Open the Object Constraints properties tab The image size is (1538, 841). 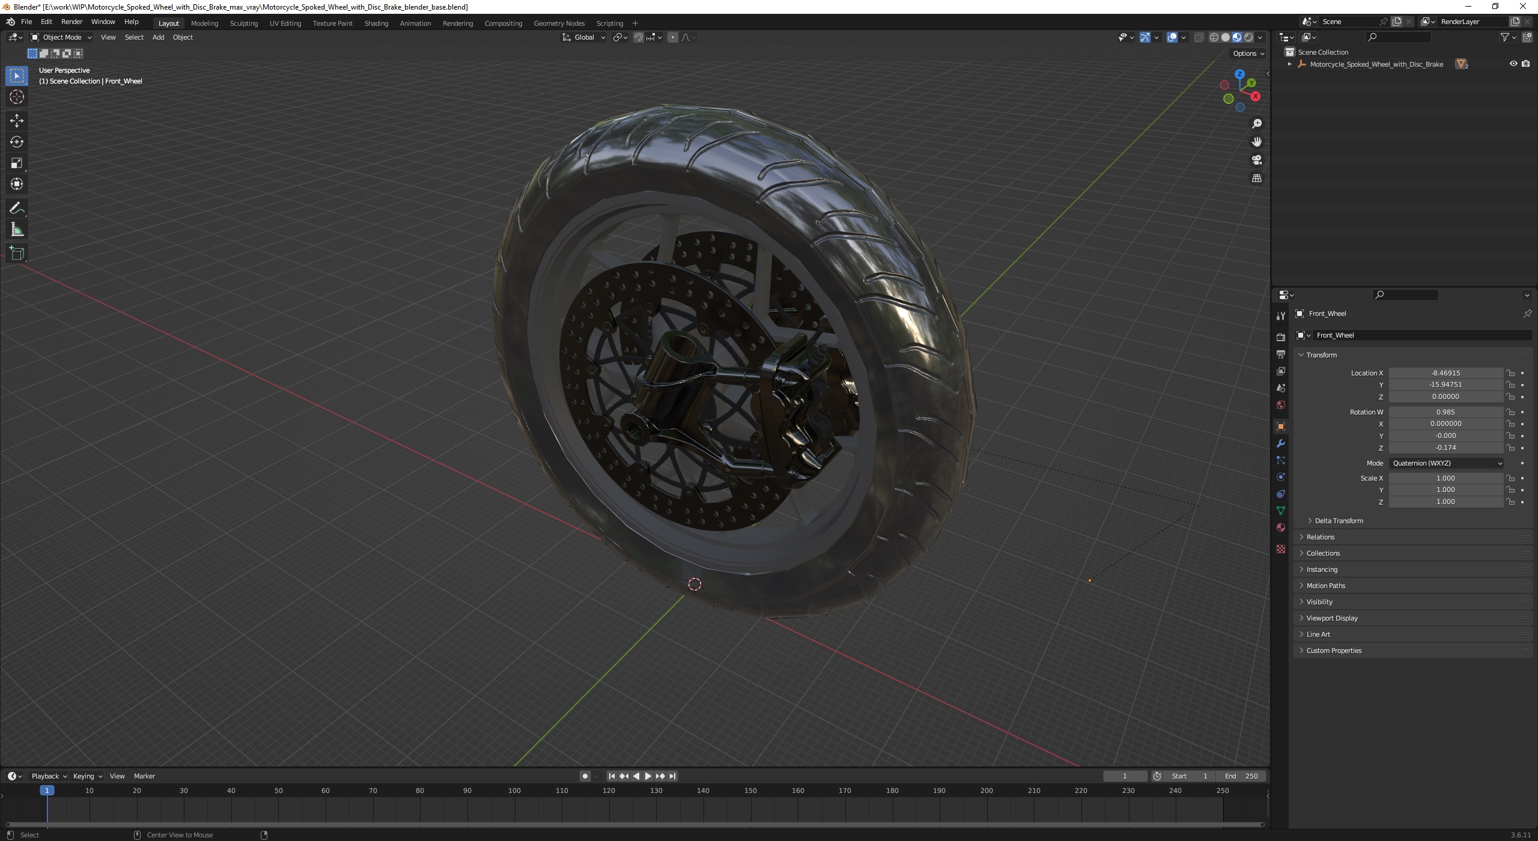click(x=1281, y=494)
